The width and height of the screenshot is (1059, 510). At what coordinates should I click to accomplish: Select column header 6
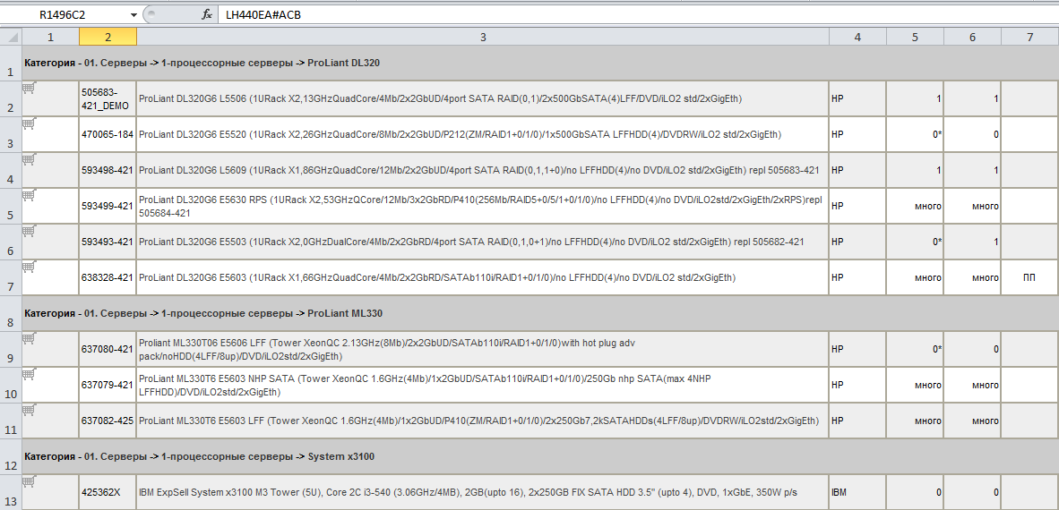click(x=973, y=37)
